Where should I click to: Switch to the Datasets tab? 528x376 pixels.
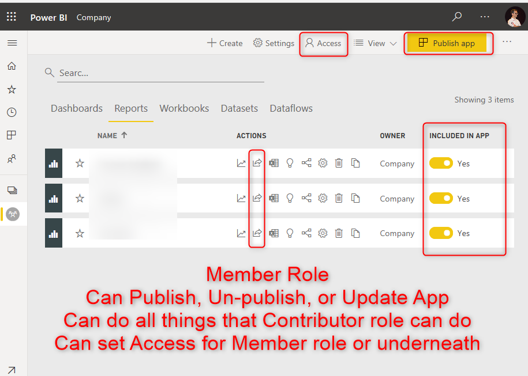click(x=239, y=108)
